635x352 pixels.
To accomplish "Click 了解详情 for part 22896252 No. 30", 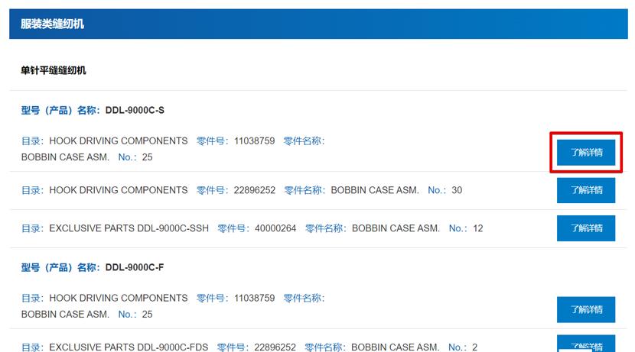I will (585, 190).
